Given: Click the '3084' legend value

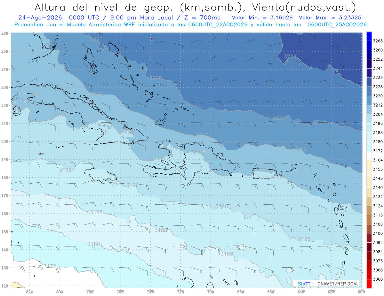Looking at the screenshot, I should [x=378, y=252].
